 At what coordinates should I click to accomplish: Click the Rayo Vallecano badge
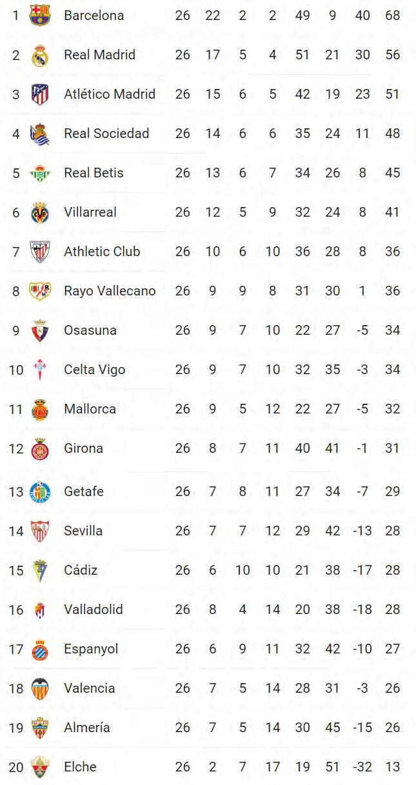pos(40,291)
